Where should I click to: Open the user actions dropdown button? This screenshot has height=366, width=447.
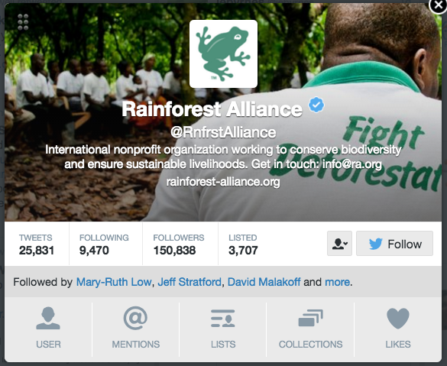tap(339, 244)
